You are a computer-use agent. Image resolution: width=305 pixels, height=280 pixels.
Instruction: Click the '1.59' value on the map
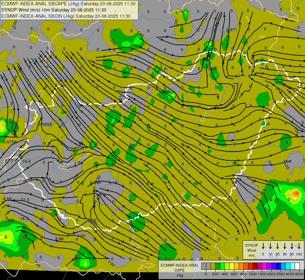coord(79,163)
